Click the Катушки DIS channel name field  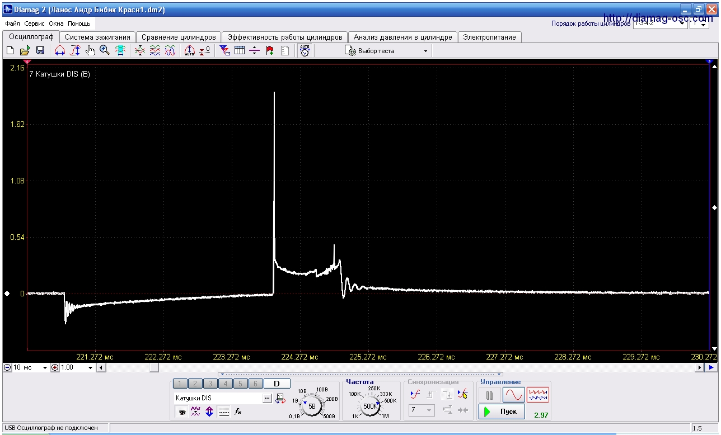click(x=218, y=398)
